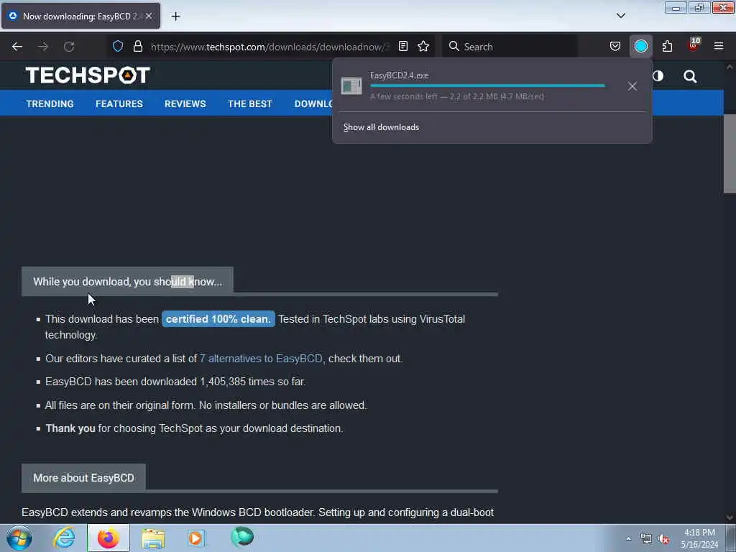List all tabs via chevron dropdown

click(x=620, y=16)
